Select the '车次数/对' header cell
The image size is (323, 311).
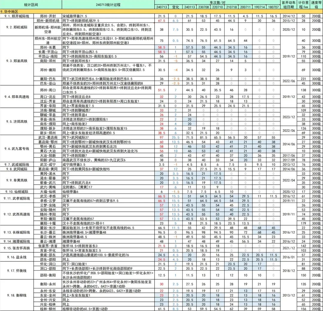click(217, 2)
